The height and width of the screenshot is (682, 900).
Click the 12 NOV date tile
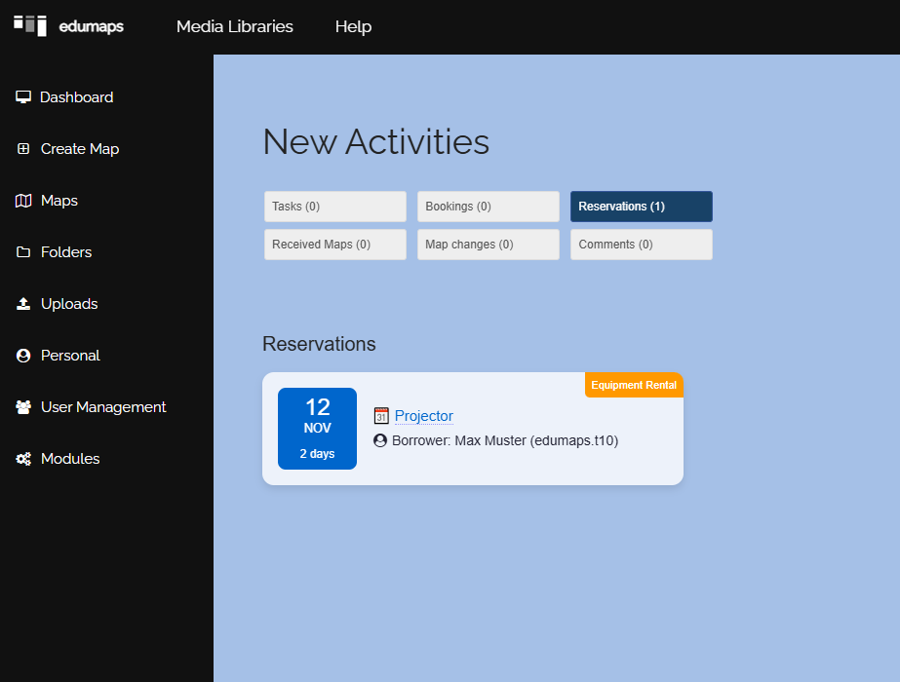pyautogui.click(x=317, y=429)
